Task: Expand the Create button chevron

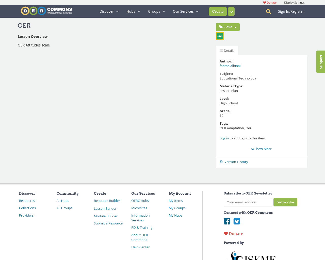Action: (231, 11)
